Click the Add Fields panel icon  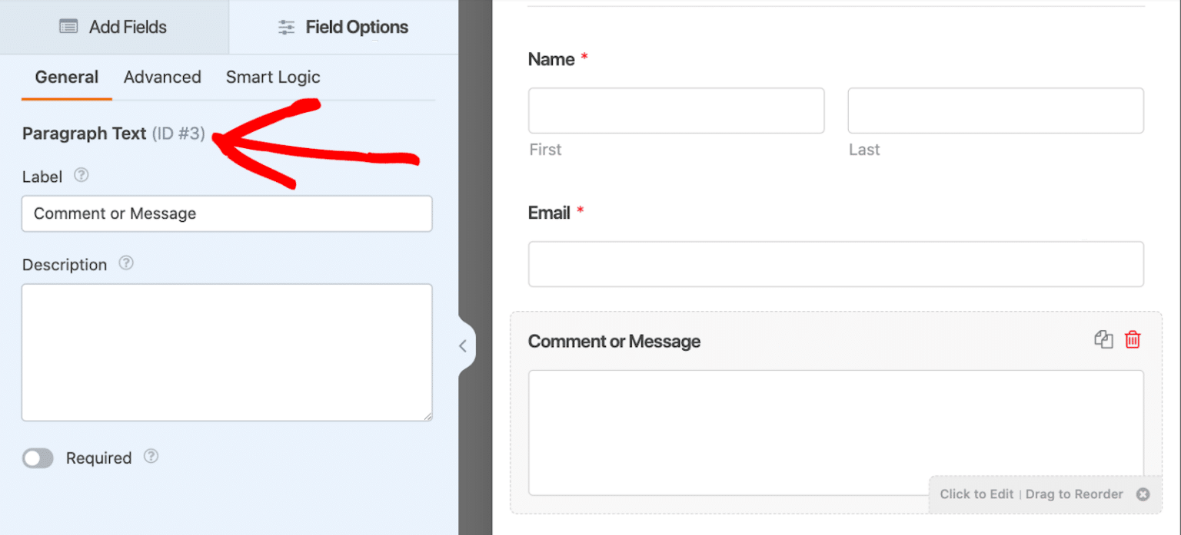pos(69,27)
